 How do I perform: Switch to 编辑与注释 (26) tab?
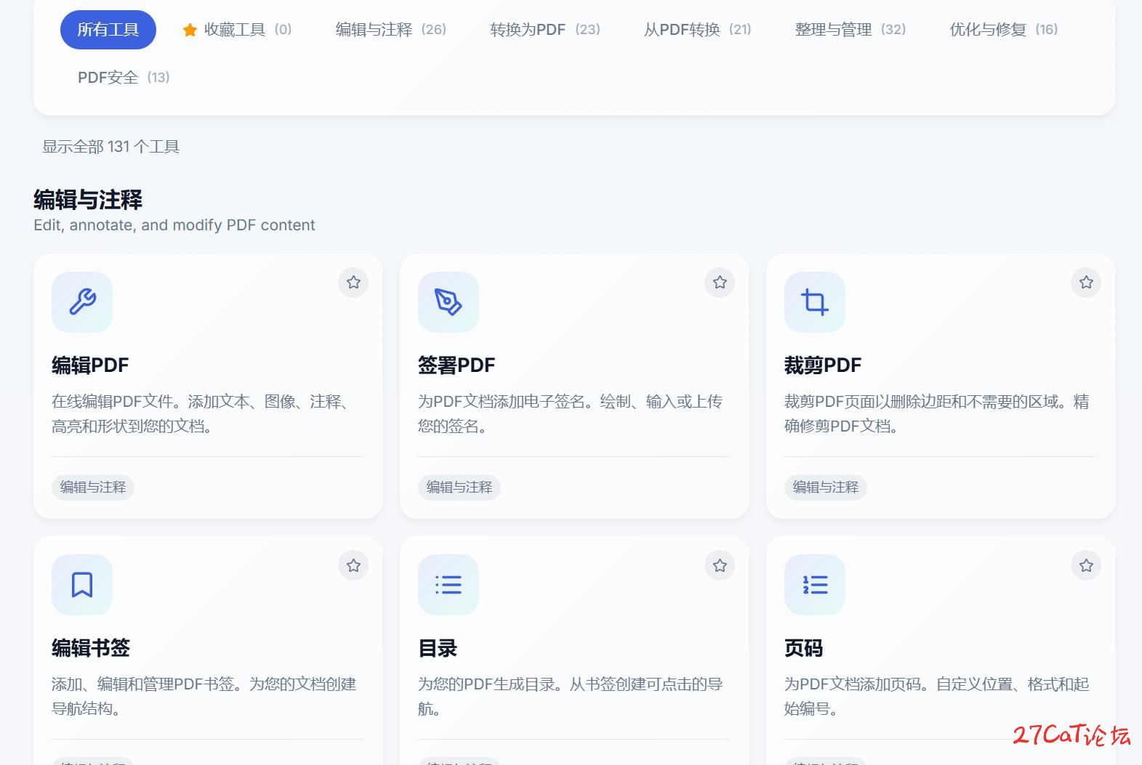click(x=391, y=30)
